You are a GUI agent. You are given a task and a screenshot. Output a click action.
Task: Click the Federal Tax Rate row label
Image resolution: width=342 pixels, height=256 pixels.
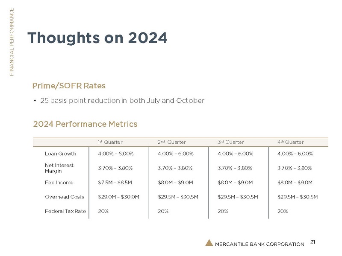pyautogui.click(x=65, y=211)
